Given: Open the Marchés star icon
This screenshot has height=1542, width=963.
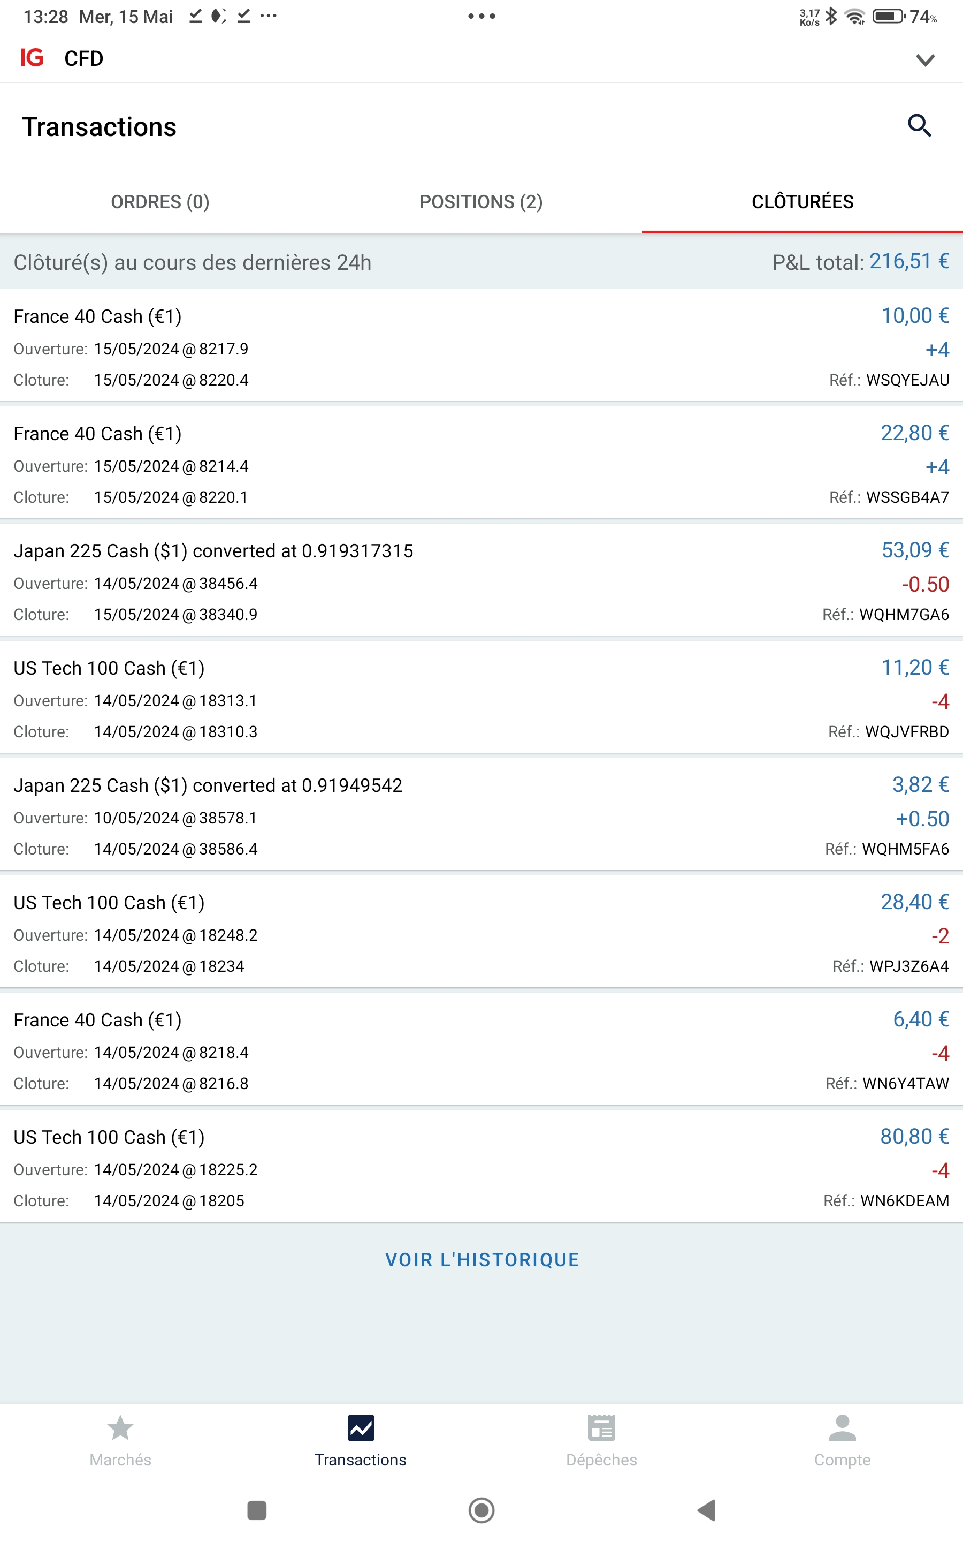Looking at the screenshot, I should click(x=120, y=1428).
